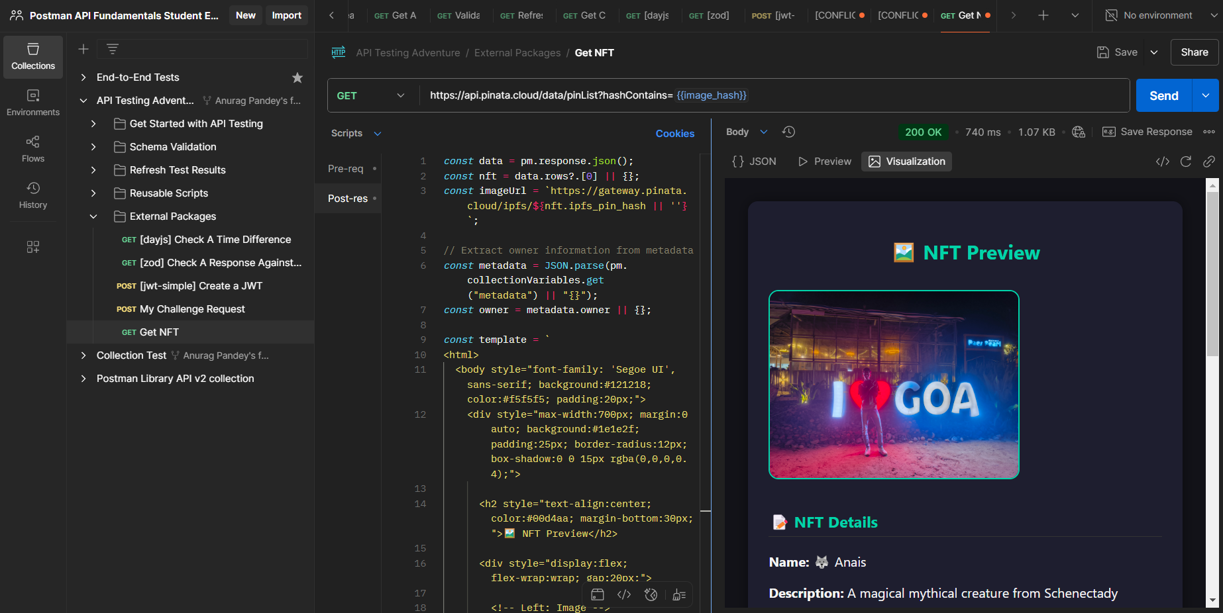Click the beautify broom icon in script toolbar
1223x613 pixels.
[679, 594]
